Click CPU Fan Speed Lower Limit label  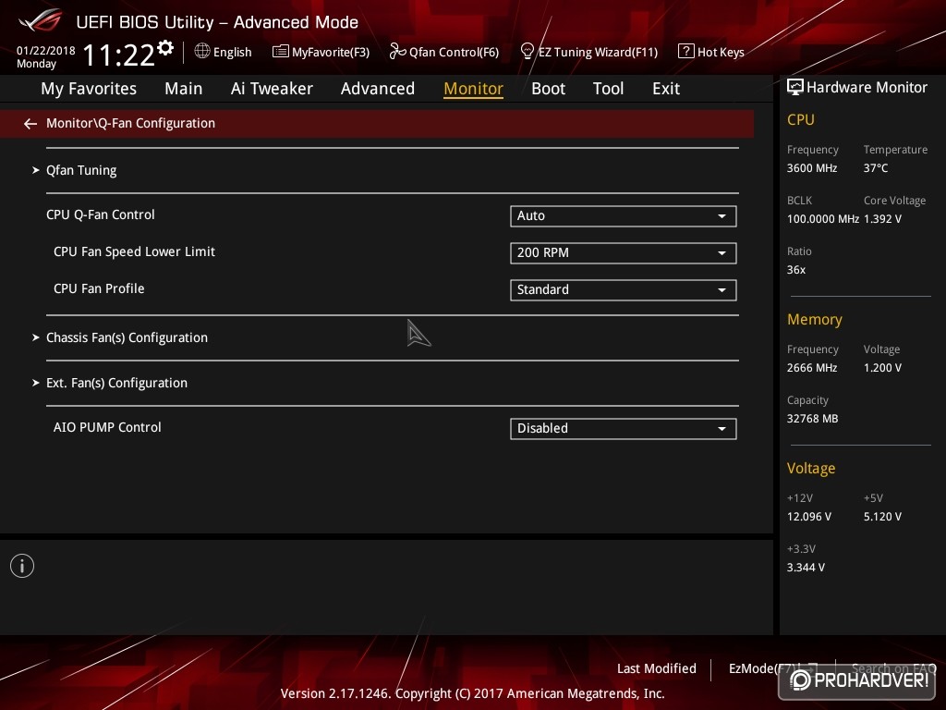point(134,251)
